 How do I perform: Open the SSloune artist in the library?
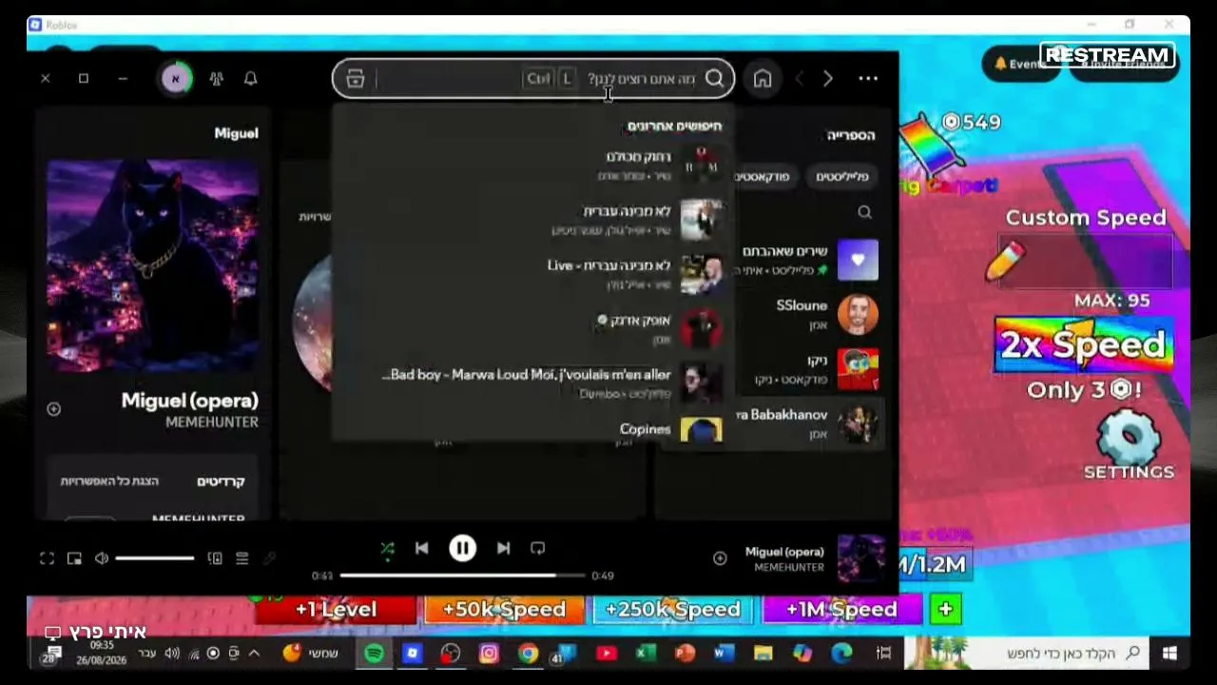808,315
